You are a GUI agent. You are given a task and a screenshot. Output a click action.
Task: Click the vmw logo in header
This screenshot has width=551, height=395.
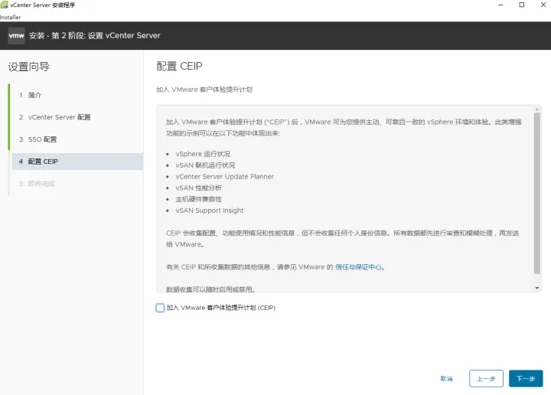(x=16, y=35)
